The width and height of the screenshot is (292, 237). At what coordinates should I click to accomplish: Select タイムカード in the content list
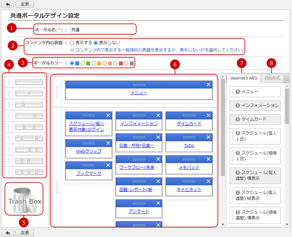255,119
